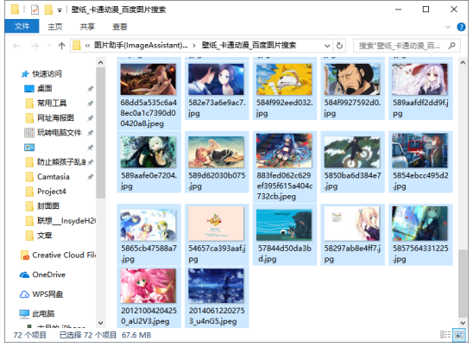Select thumbnail 5857564331225.jpg
The height and width of the screenshot is (347, 473).
[x=419, y=224]
